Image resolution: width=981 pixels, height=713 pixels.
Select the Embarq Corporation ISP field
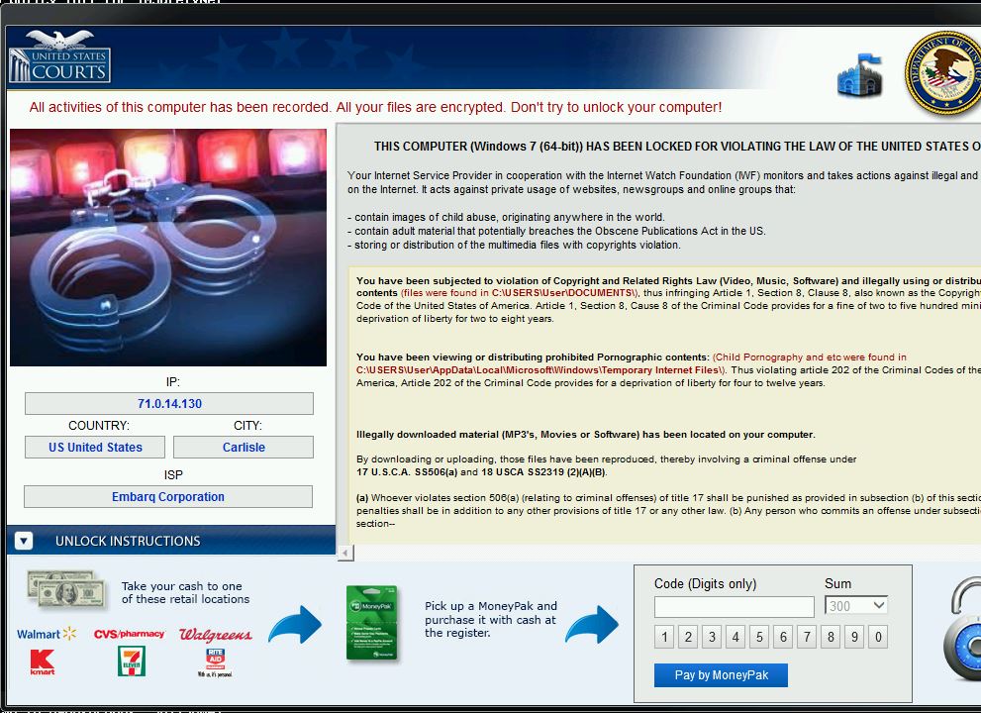point(168,496)
